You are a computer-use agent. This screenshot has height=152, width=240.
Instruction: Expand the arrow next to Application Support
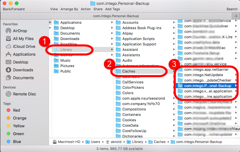[174, 44]
